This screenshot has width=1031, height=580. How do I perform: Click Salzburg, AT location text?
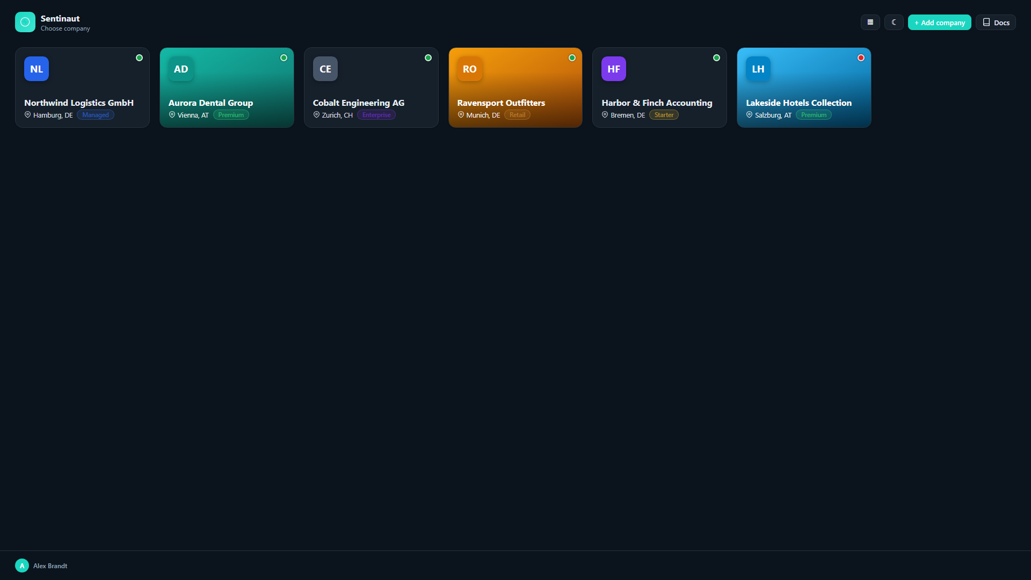(x=773, y=115)
